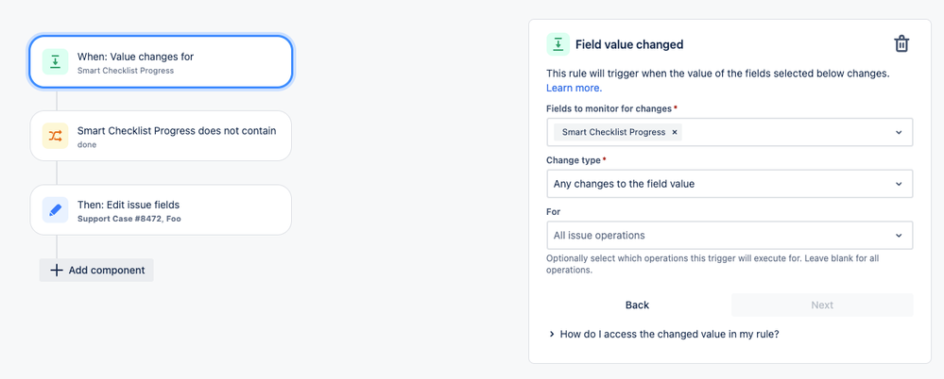Image resolution: width=944 pixels, height=379 pixels.
Task: Open the Change type dropdown
Action: coord(729,184)
